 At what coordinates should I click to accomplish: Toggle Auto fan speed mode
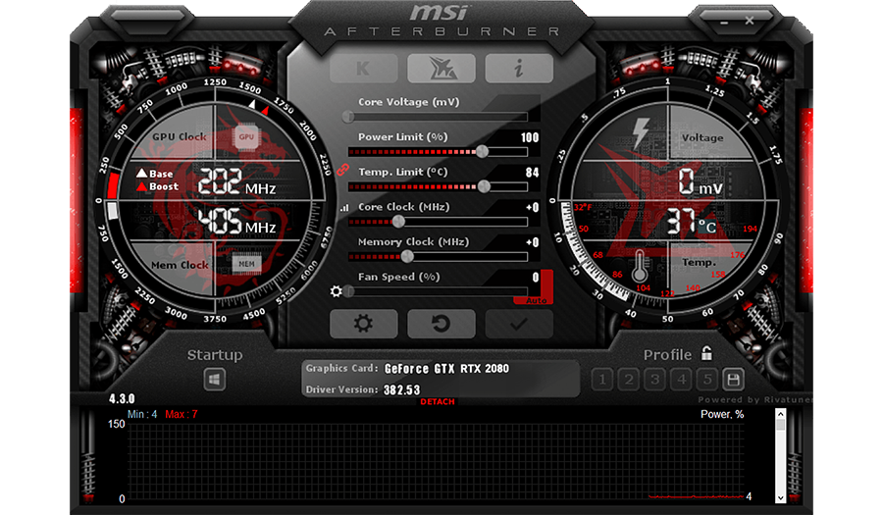click(536, 300)
